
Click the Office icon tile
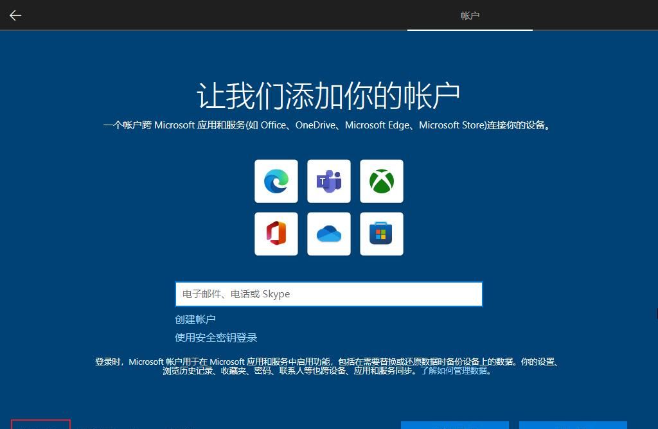276,234
